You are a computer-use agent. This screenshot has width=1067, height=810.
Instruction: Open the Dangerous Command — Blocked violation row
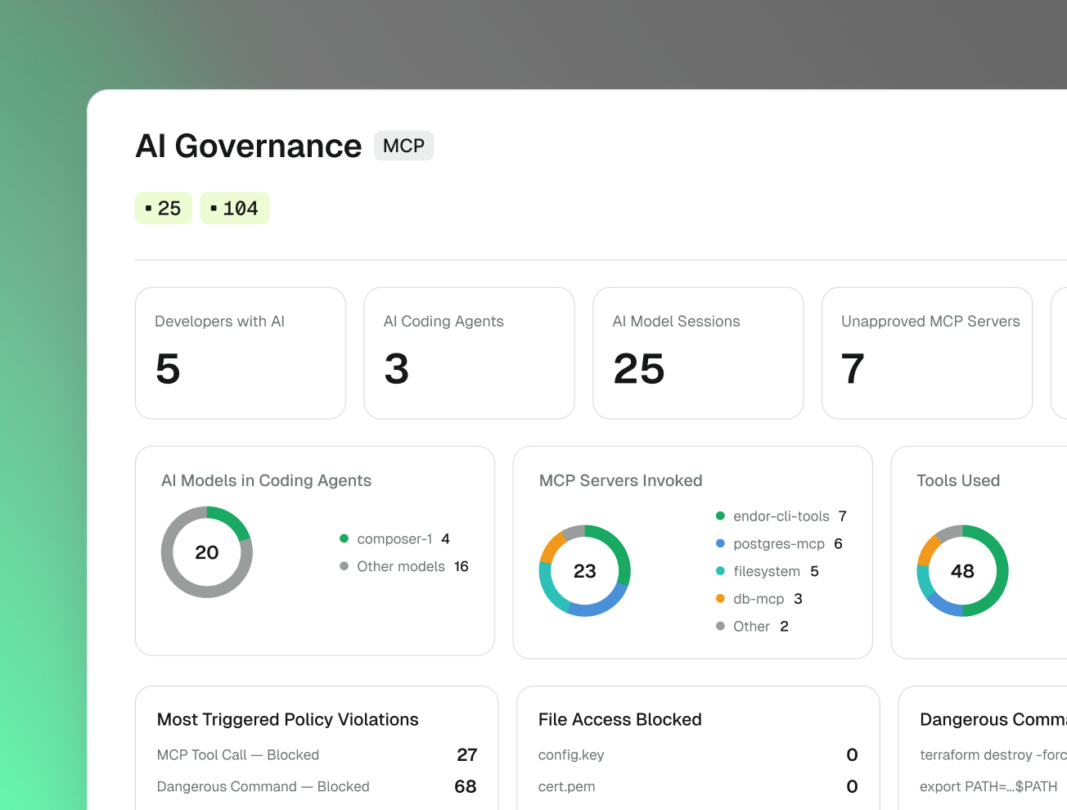coord(317,786)
